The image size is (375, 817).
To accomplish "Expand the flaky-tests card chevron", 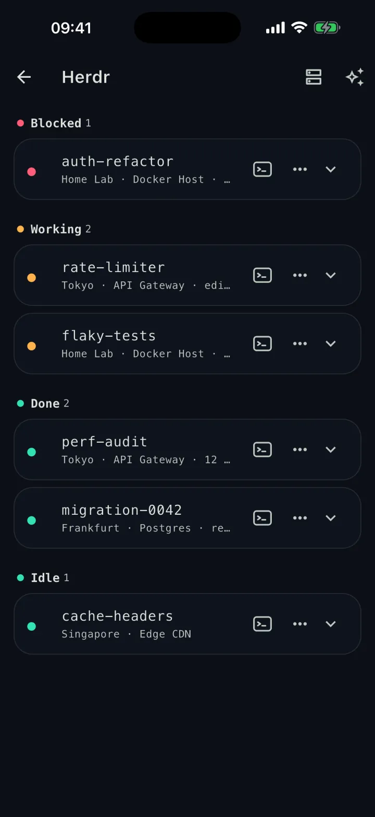I will coord(331,344).
